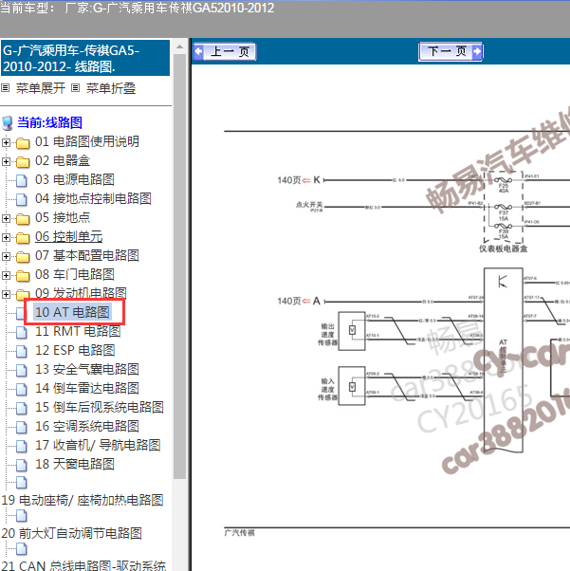Open 04 接地点控制电路图 page
570x571 pixels.
[x=93, y=198]
